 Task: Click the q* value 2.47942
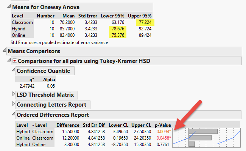(27, 86)
